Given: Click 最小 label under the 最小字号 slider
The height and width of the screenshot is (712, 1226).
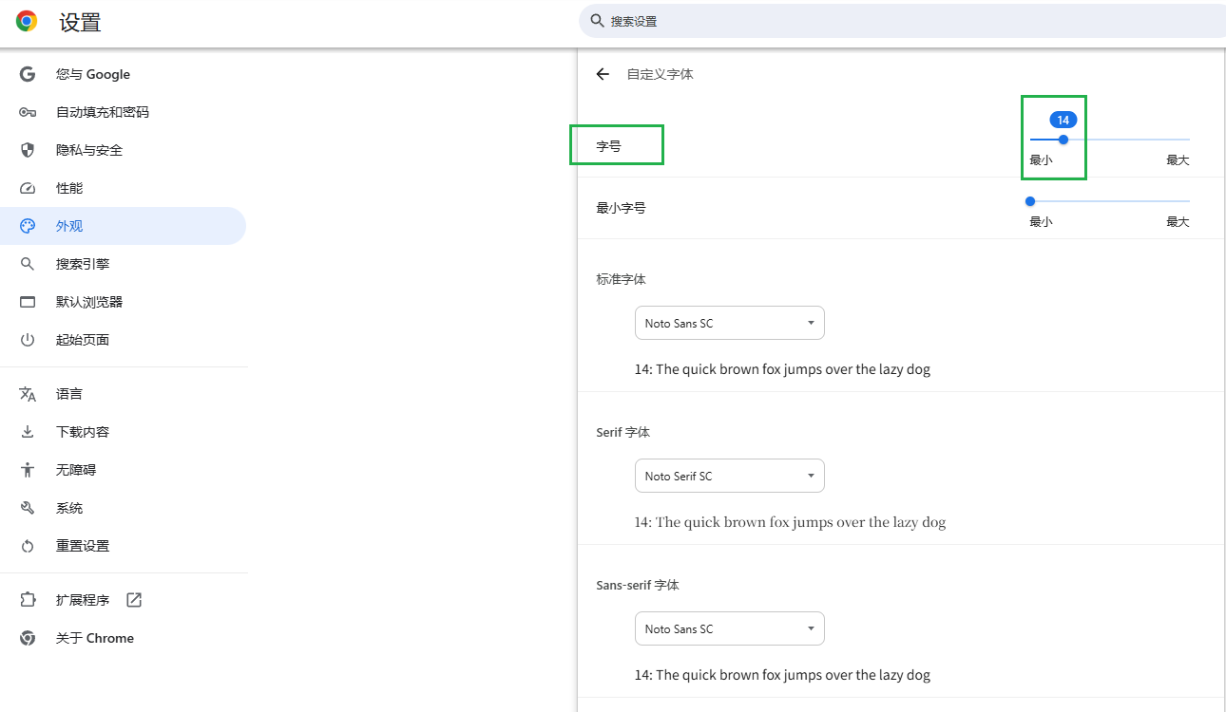Looking at the screenshot, I should click(x=1041, y=221).
